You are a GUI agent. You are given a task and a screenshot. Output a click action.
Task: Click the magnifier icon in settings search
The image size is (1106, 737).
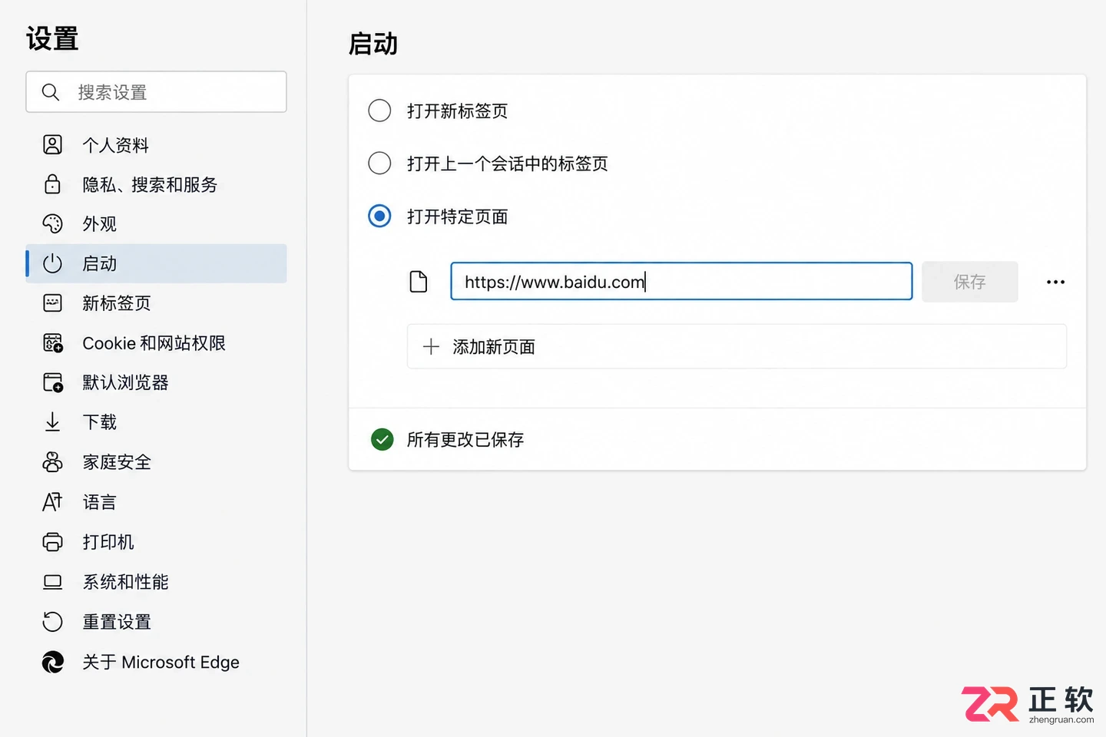point(51,92)
